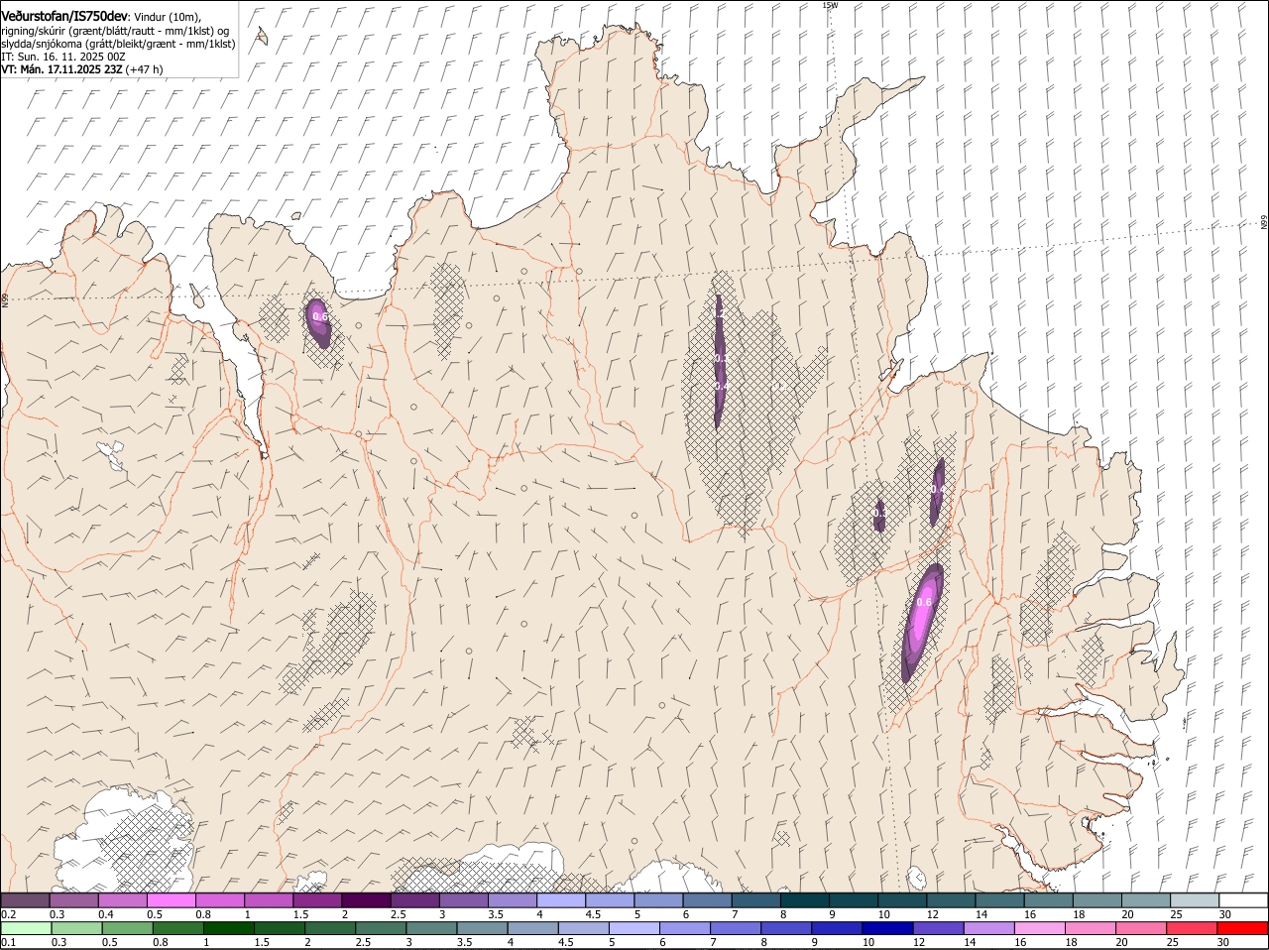Click the 'VT: Mán. 17.11.2025 23Z' valid time line

click(x=61, y=69)
